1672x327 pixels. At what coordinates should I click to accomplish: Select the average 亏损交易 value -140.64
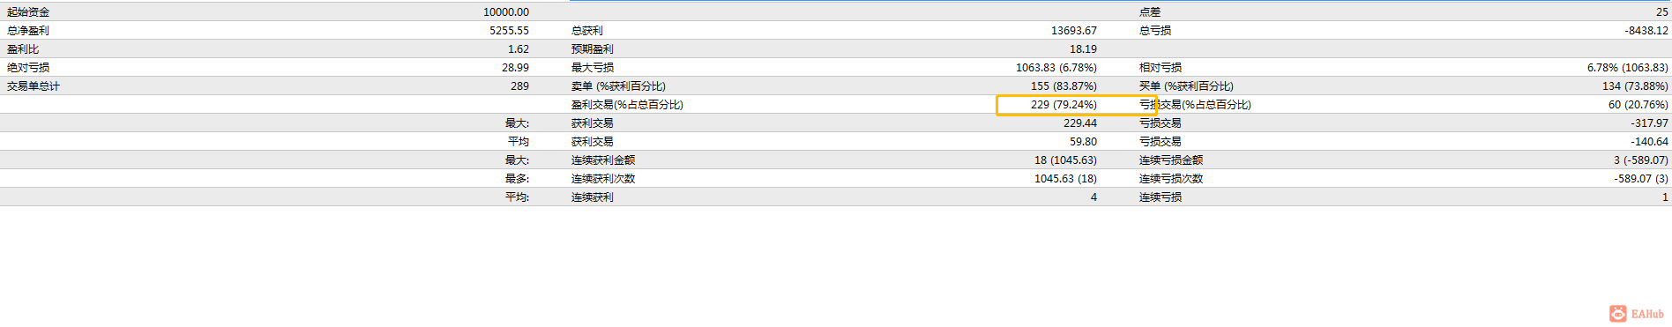(1650, 142)
